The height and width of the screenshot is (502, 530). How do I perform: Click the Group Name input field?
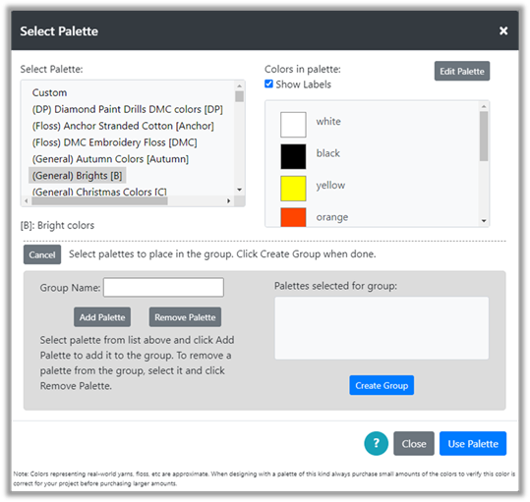[x=163, y=287]
